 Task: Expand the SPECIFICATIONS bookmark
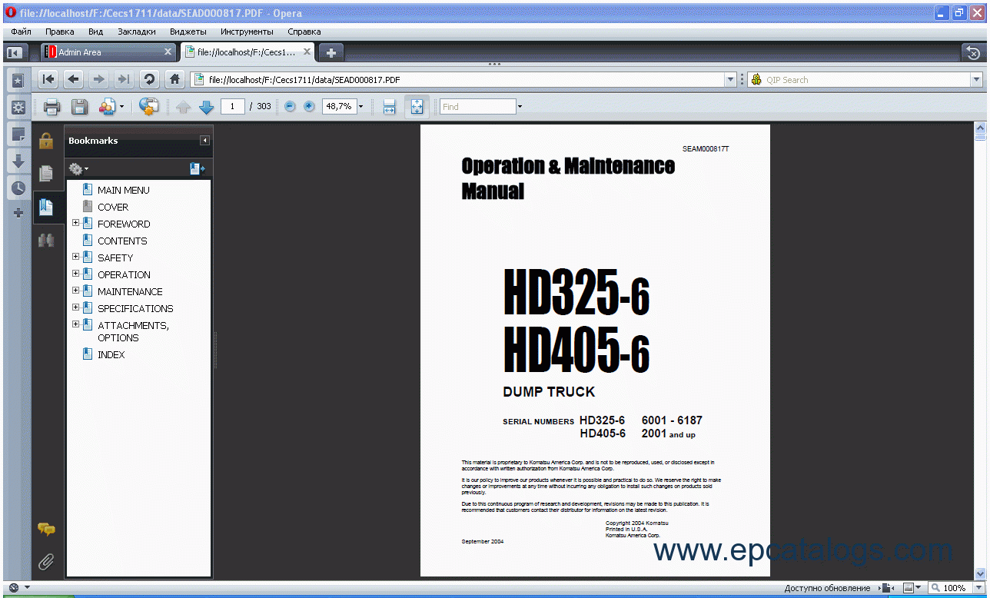pyautogui.click(x=75, y=307)
